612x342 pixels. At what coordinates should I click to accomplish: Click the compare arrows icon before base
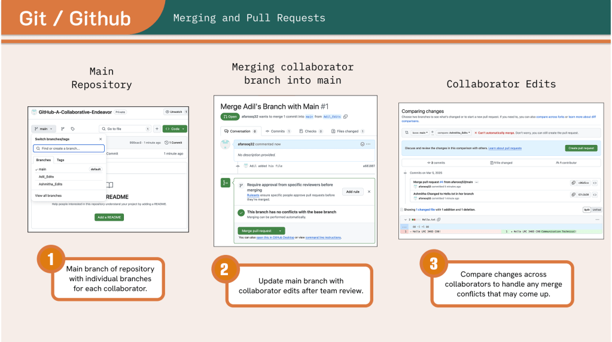[407, 133]
